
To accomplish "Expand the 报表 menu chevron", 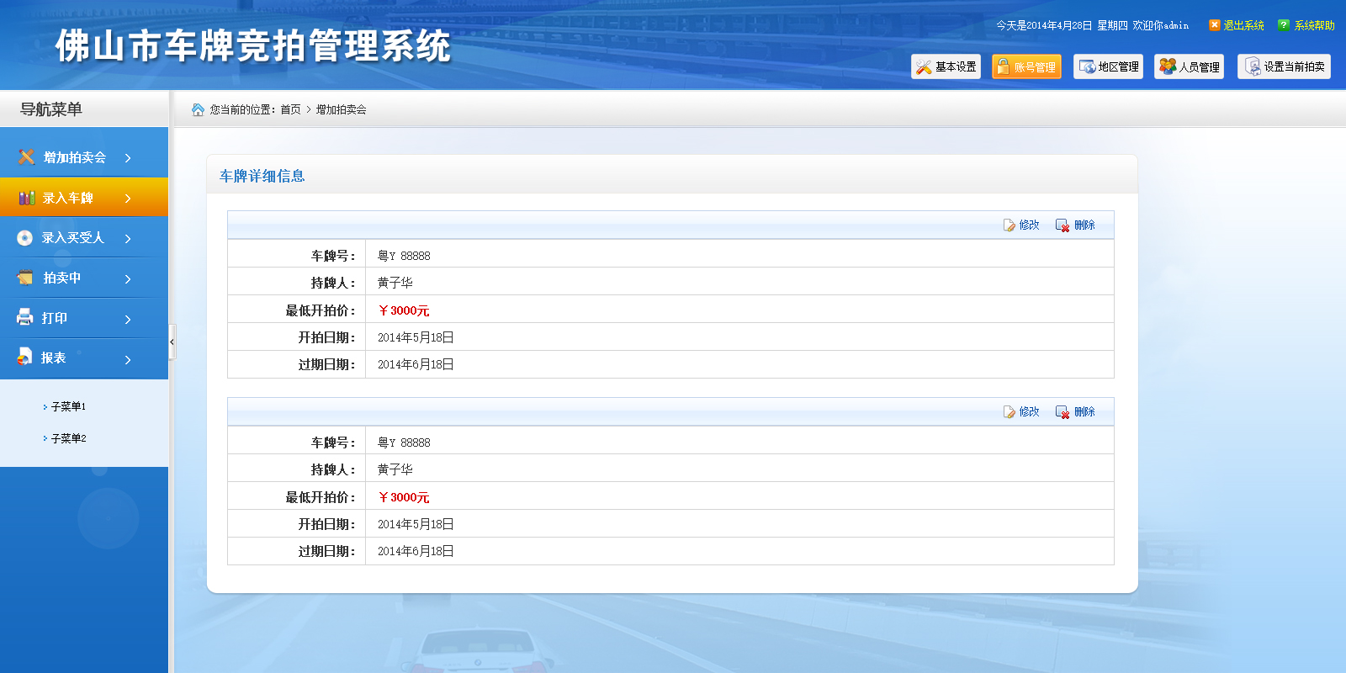I will [128, 359].
